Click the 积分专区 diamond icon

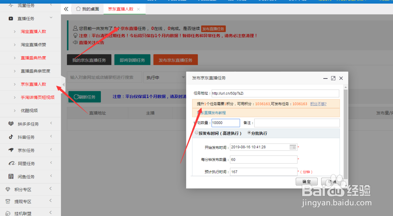click(8, 189)
